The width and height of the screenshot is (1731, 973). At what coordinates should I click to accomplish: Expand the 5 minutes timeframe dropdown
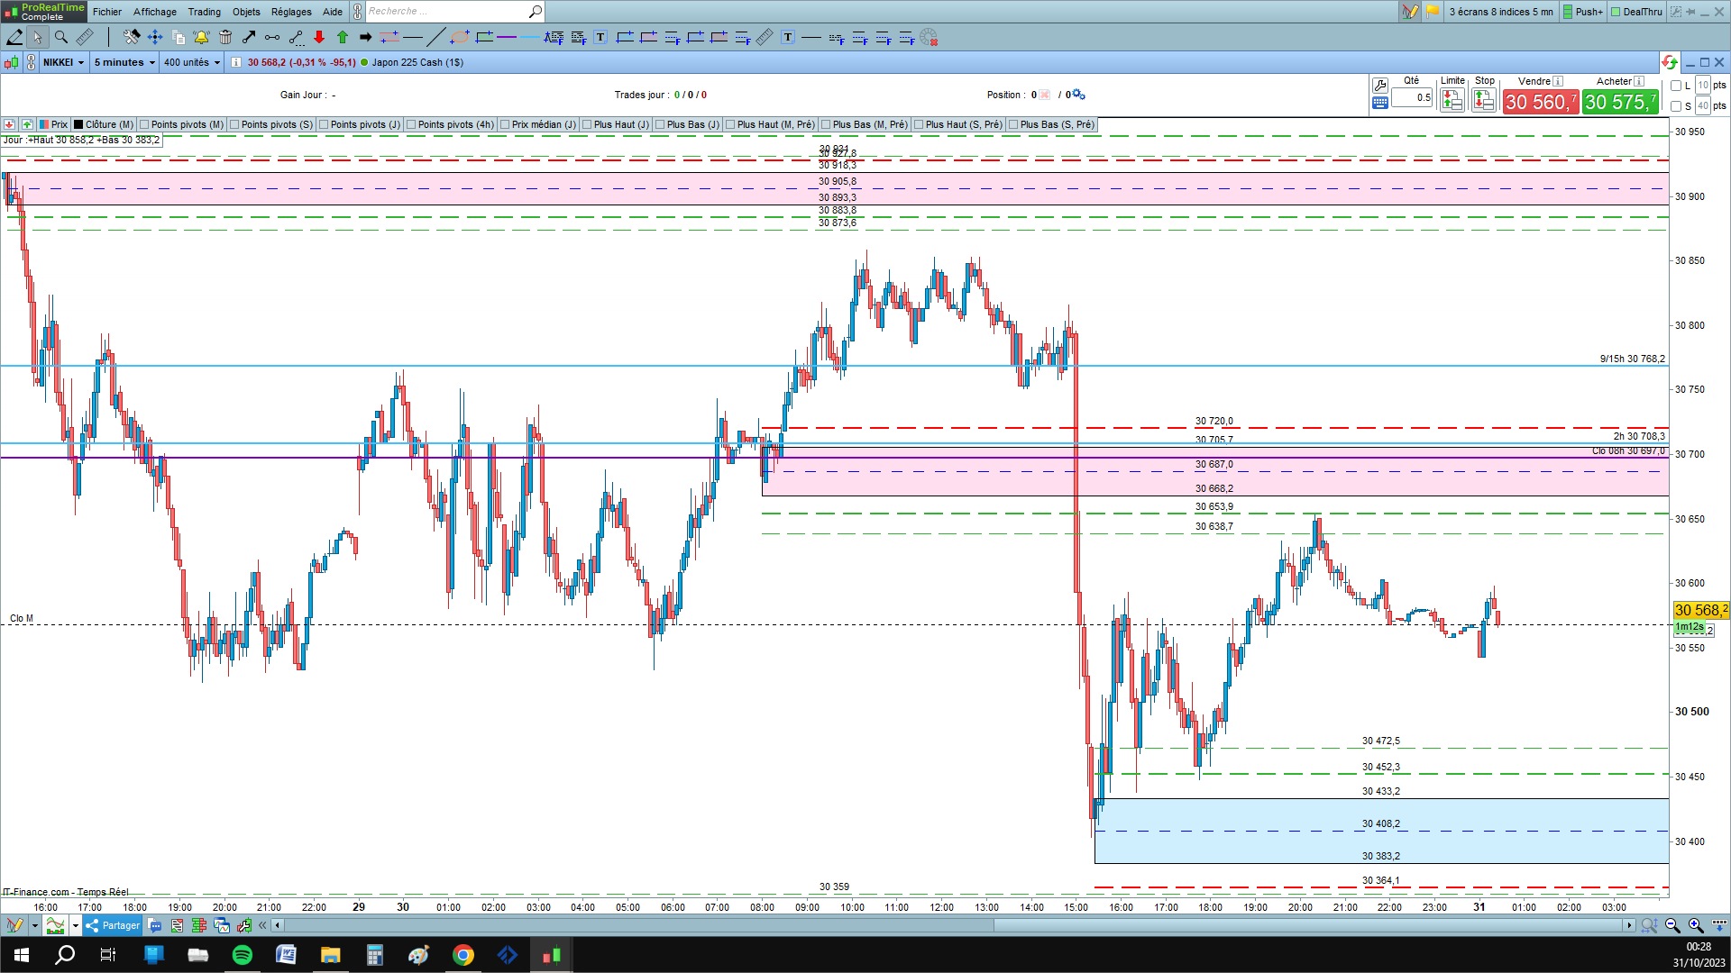point(124,62)
